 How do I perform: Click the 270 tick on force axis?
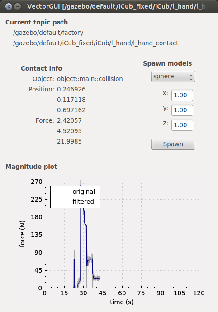point(37,182)
